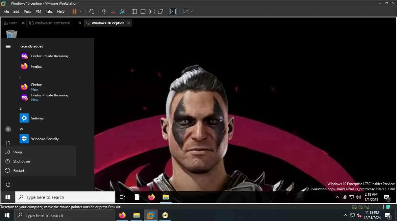
Task: Choose Restart from the power menu
Action: (x=38, y=170)
